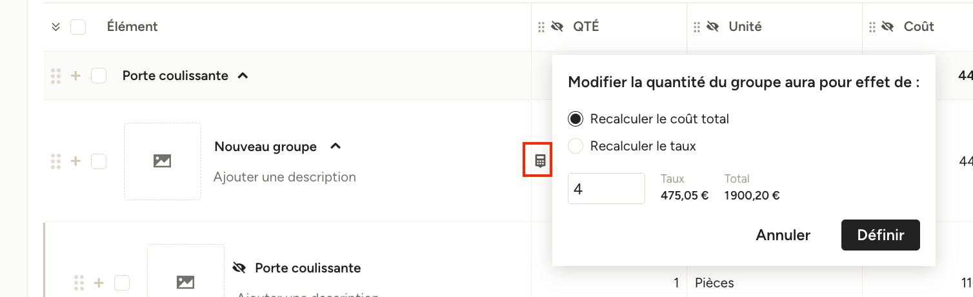The width and height of the screenshot is (973, 297).
Task: Collapse the Nouveau groupe chevron
Action: point(335,146)
